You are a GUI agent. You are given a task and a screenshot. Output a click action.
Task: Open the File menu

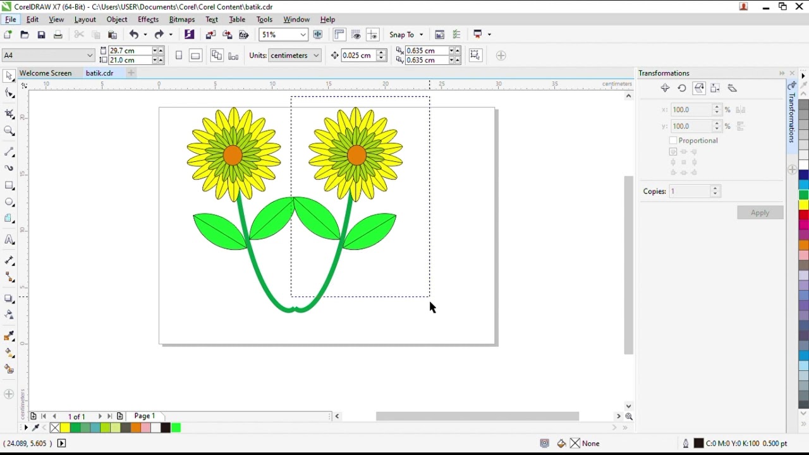click(11, 20)
